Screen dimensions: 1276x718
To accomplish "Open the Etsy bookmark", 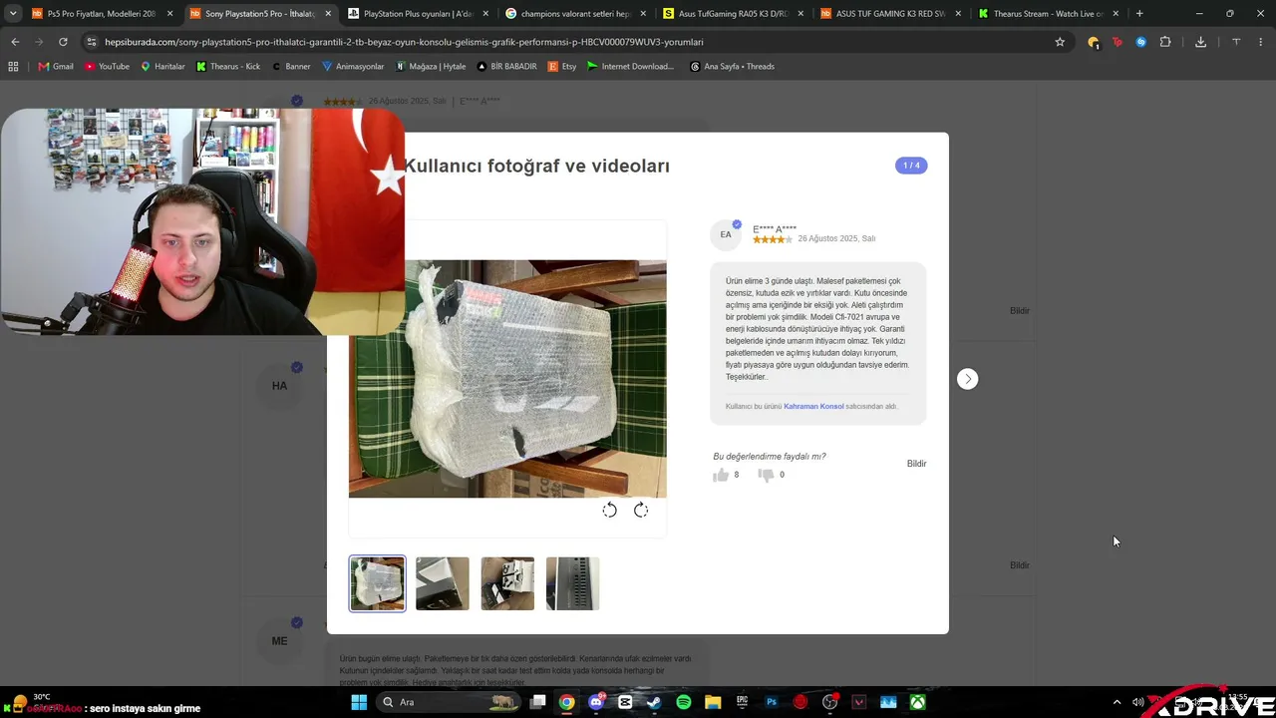I will click(x=562, y=66).
